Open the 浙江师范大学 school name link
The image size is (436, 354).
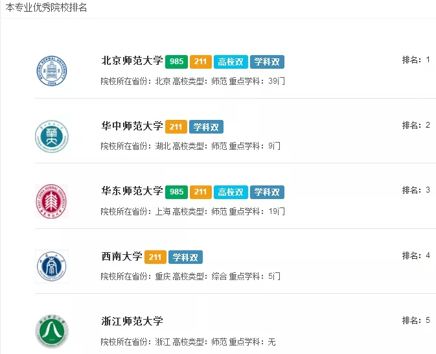[x=132, y=321]
